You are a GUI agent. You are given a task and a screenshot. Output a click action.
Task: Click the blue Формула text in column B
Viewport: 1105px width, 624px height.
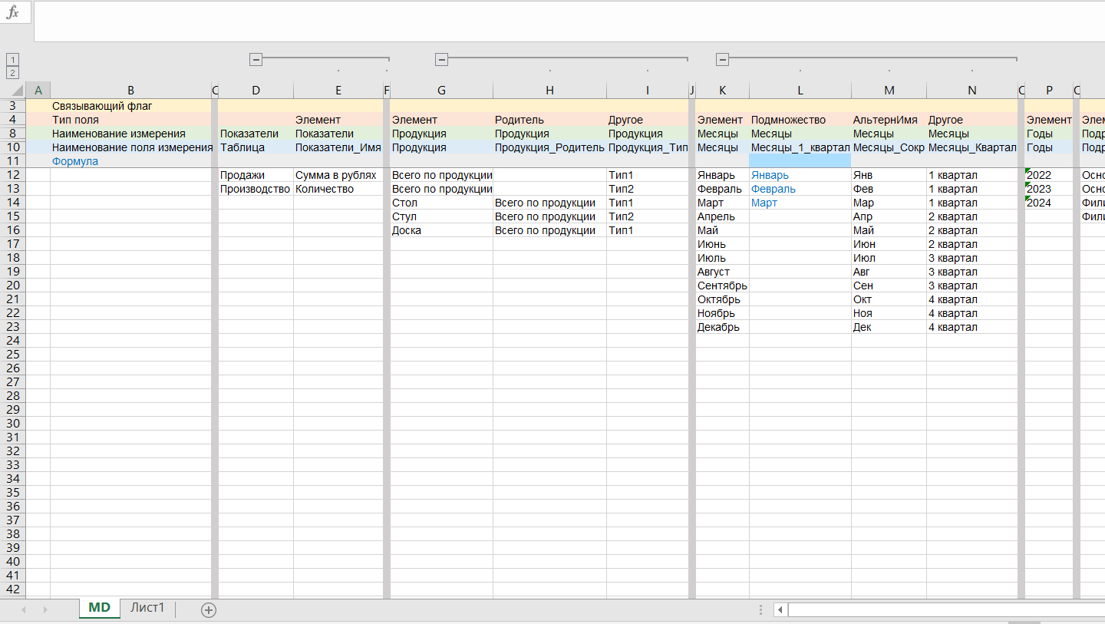tap(75, 161)
